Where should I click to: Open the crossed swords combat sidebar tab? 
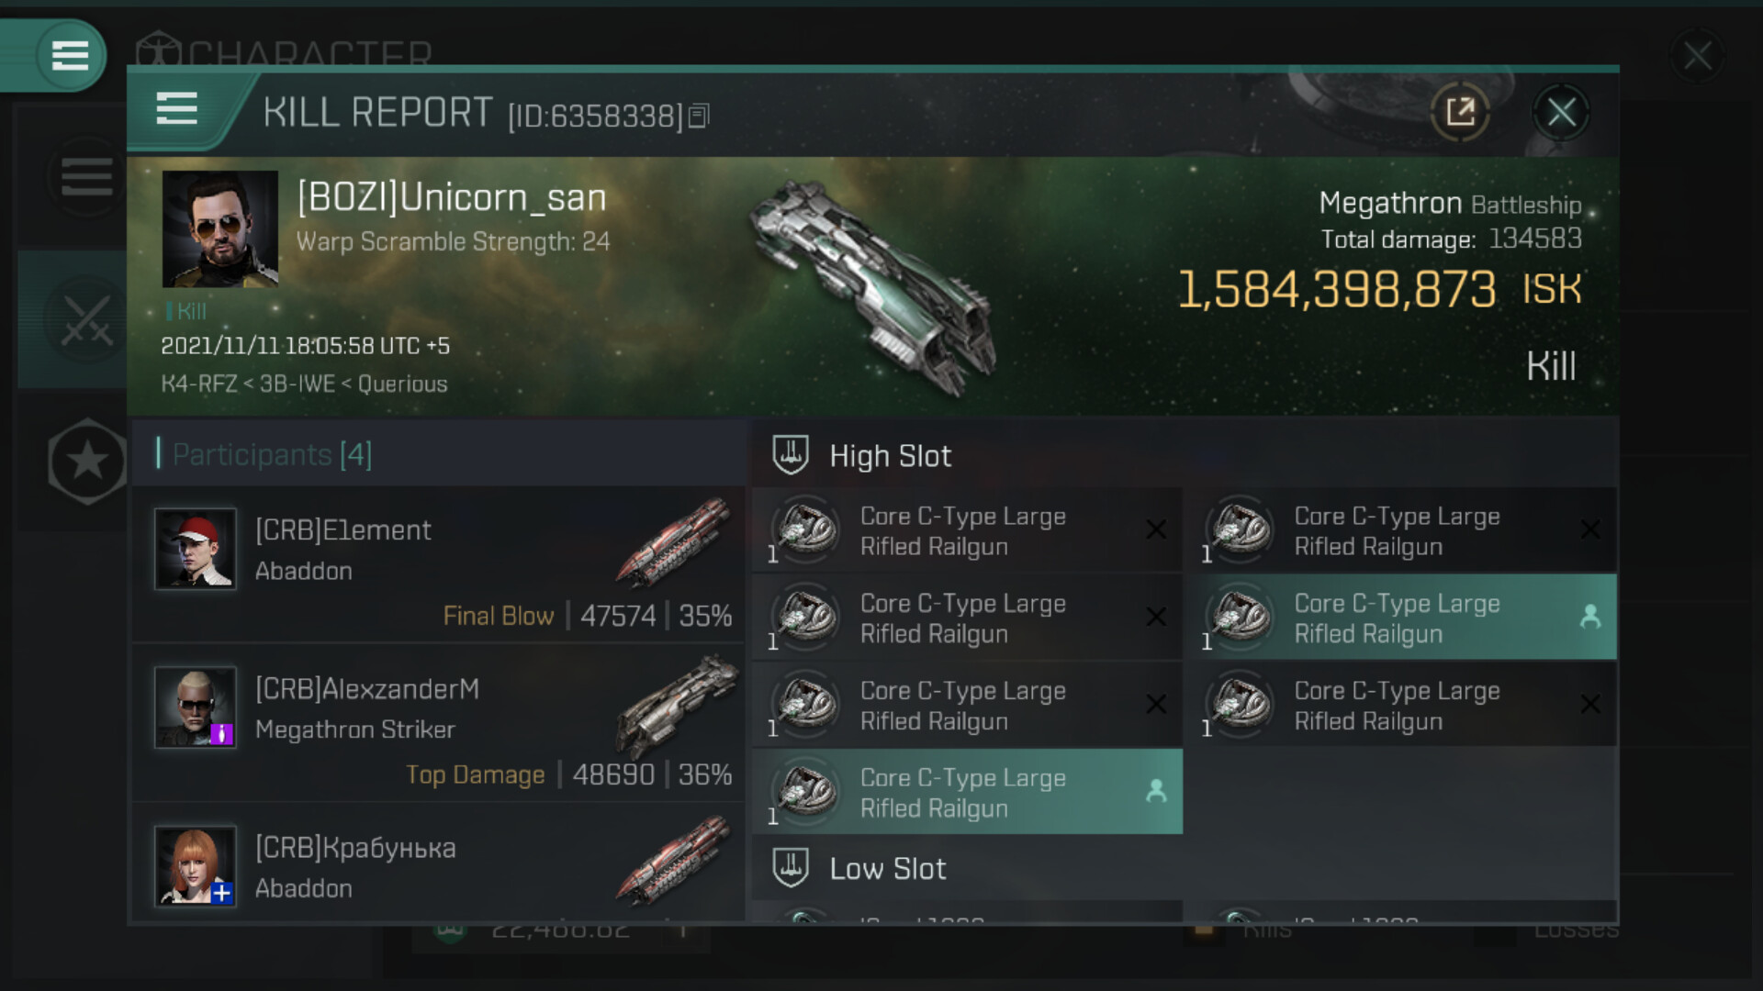pos(86,319)
